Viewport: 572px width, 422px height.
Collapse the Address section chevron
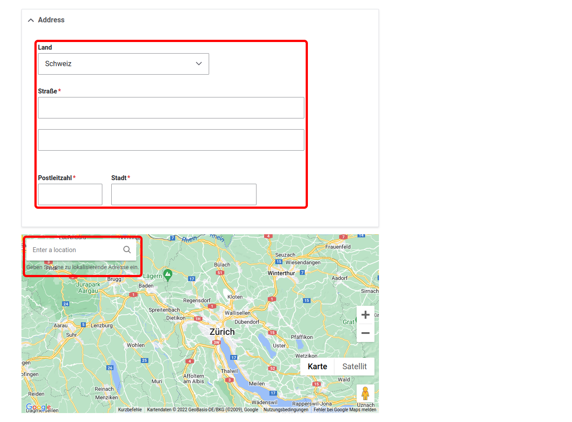click(x=31, y=20)
